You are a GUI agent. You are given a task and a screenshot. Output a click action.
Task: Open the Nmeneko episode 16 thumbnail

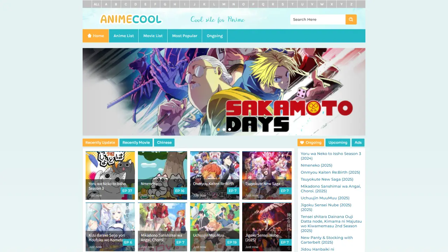point(162,175)
